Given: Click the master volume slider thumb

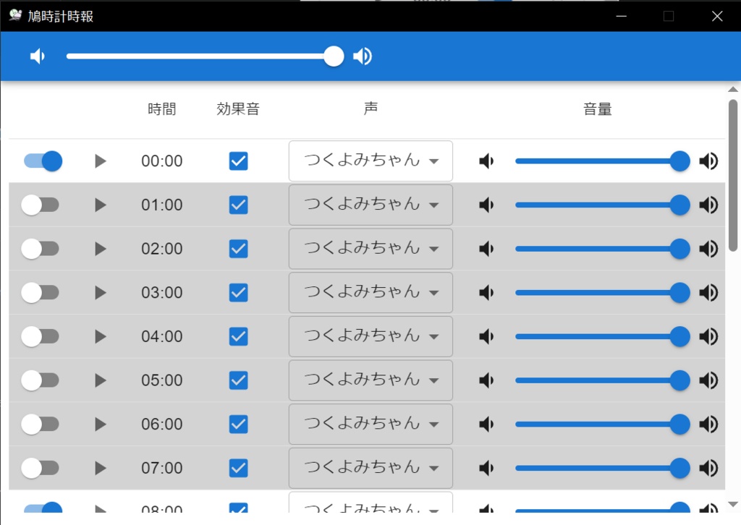Looking at the screenshot, I should coord(334,56).
